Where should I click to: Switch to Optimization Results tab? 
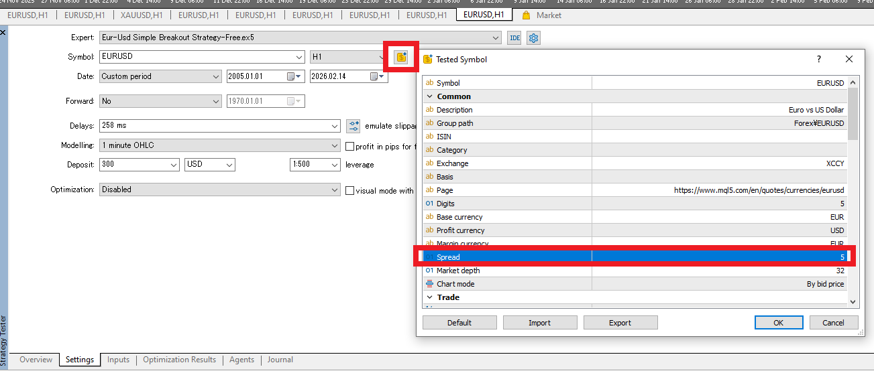(x=179, y=360)
